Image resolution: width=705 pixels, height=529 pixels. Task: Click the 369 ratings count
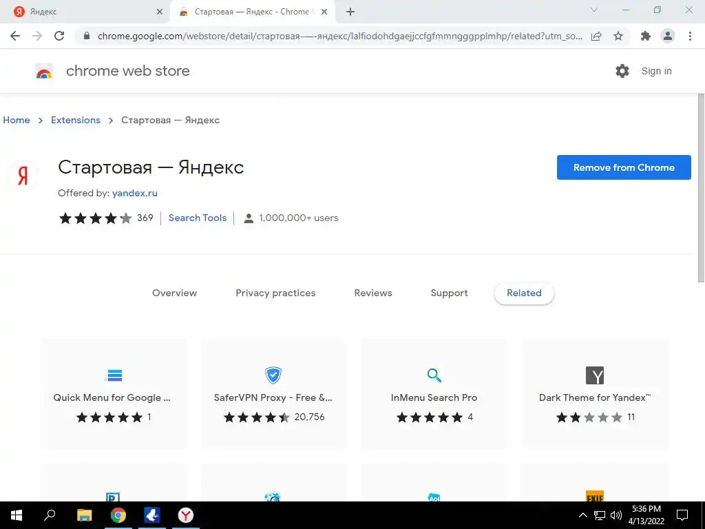145,218
